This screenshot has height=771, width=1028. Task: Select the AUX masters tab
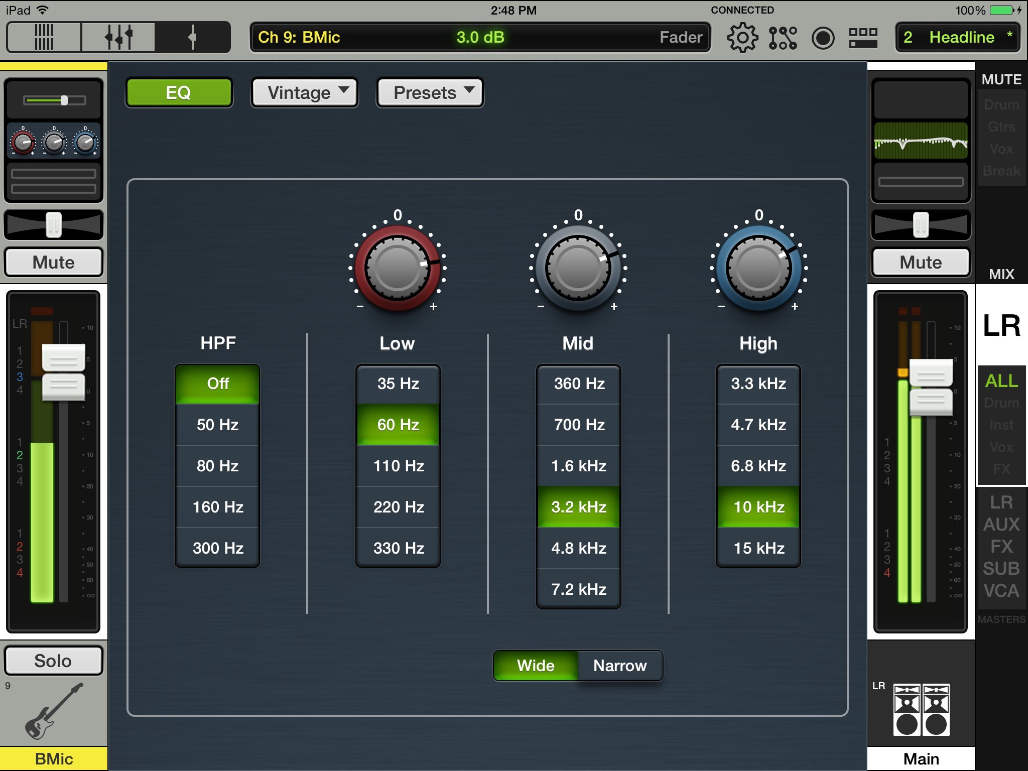(1001, 525)
